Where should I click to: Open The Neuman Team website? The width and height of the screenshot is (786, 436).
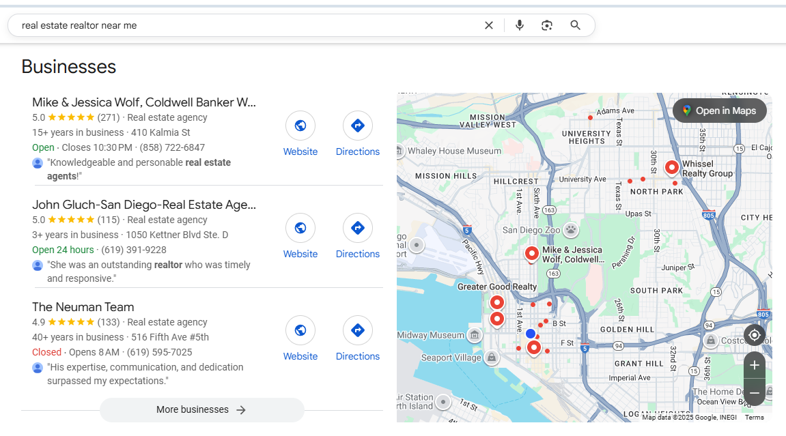(300, 330)
